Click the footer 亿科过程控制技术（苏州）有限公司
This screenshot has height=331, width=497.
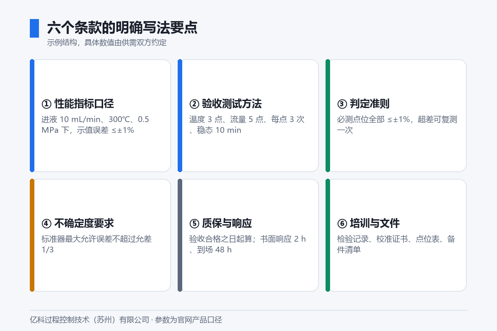tap(89, 320)
